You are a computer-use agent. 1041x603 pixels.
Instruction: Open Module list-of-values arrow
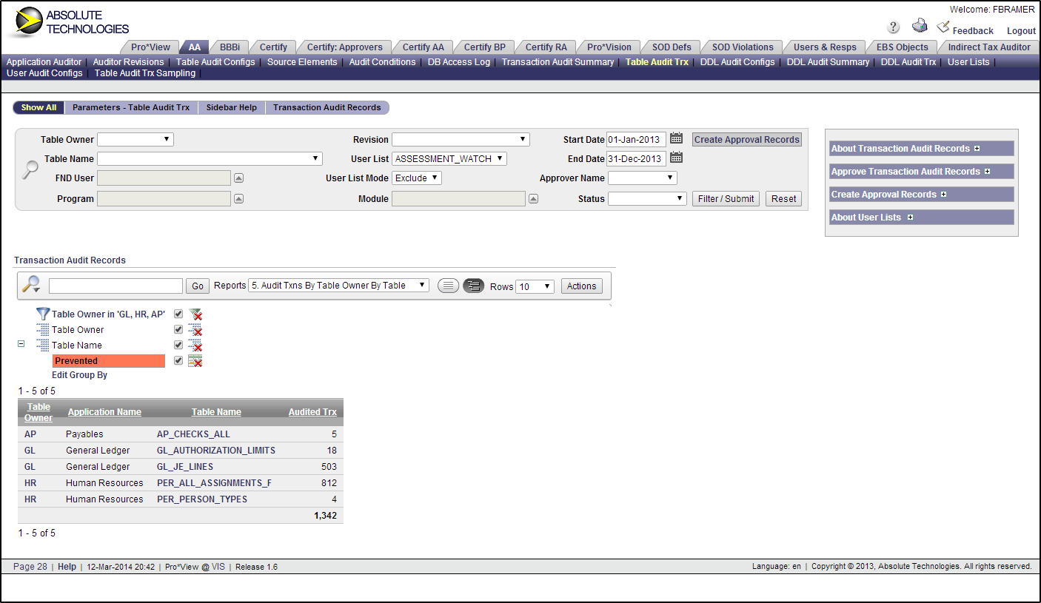coord(534,199)
